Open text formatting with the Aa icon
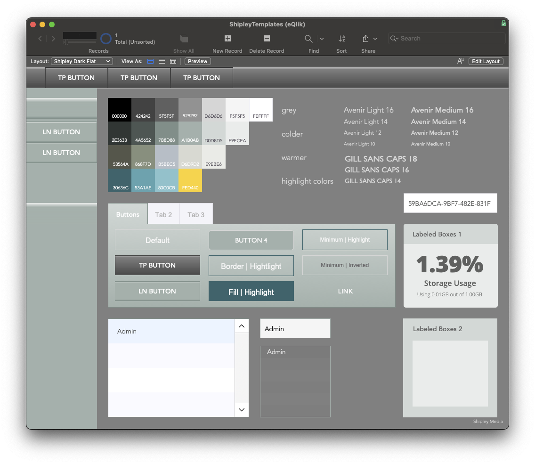This screenshot has height=464, width=535. click(x=460, y=61)
